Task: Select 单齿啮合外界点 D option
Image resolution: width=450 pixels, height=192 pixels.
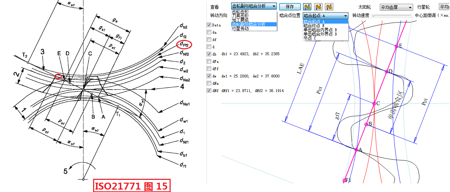Action: [326, 34]
